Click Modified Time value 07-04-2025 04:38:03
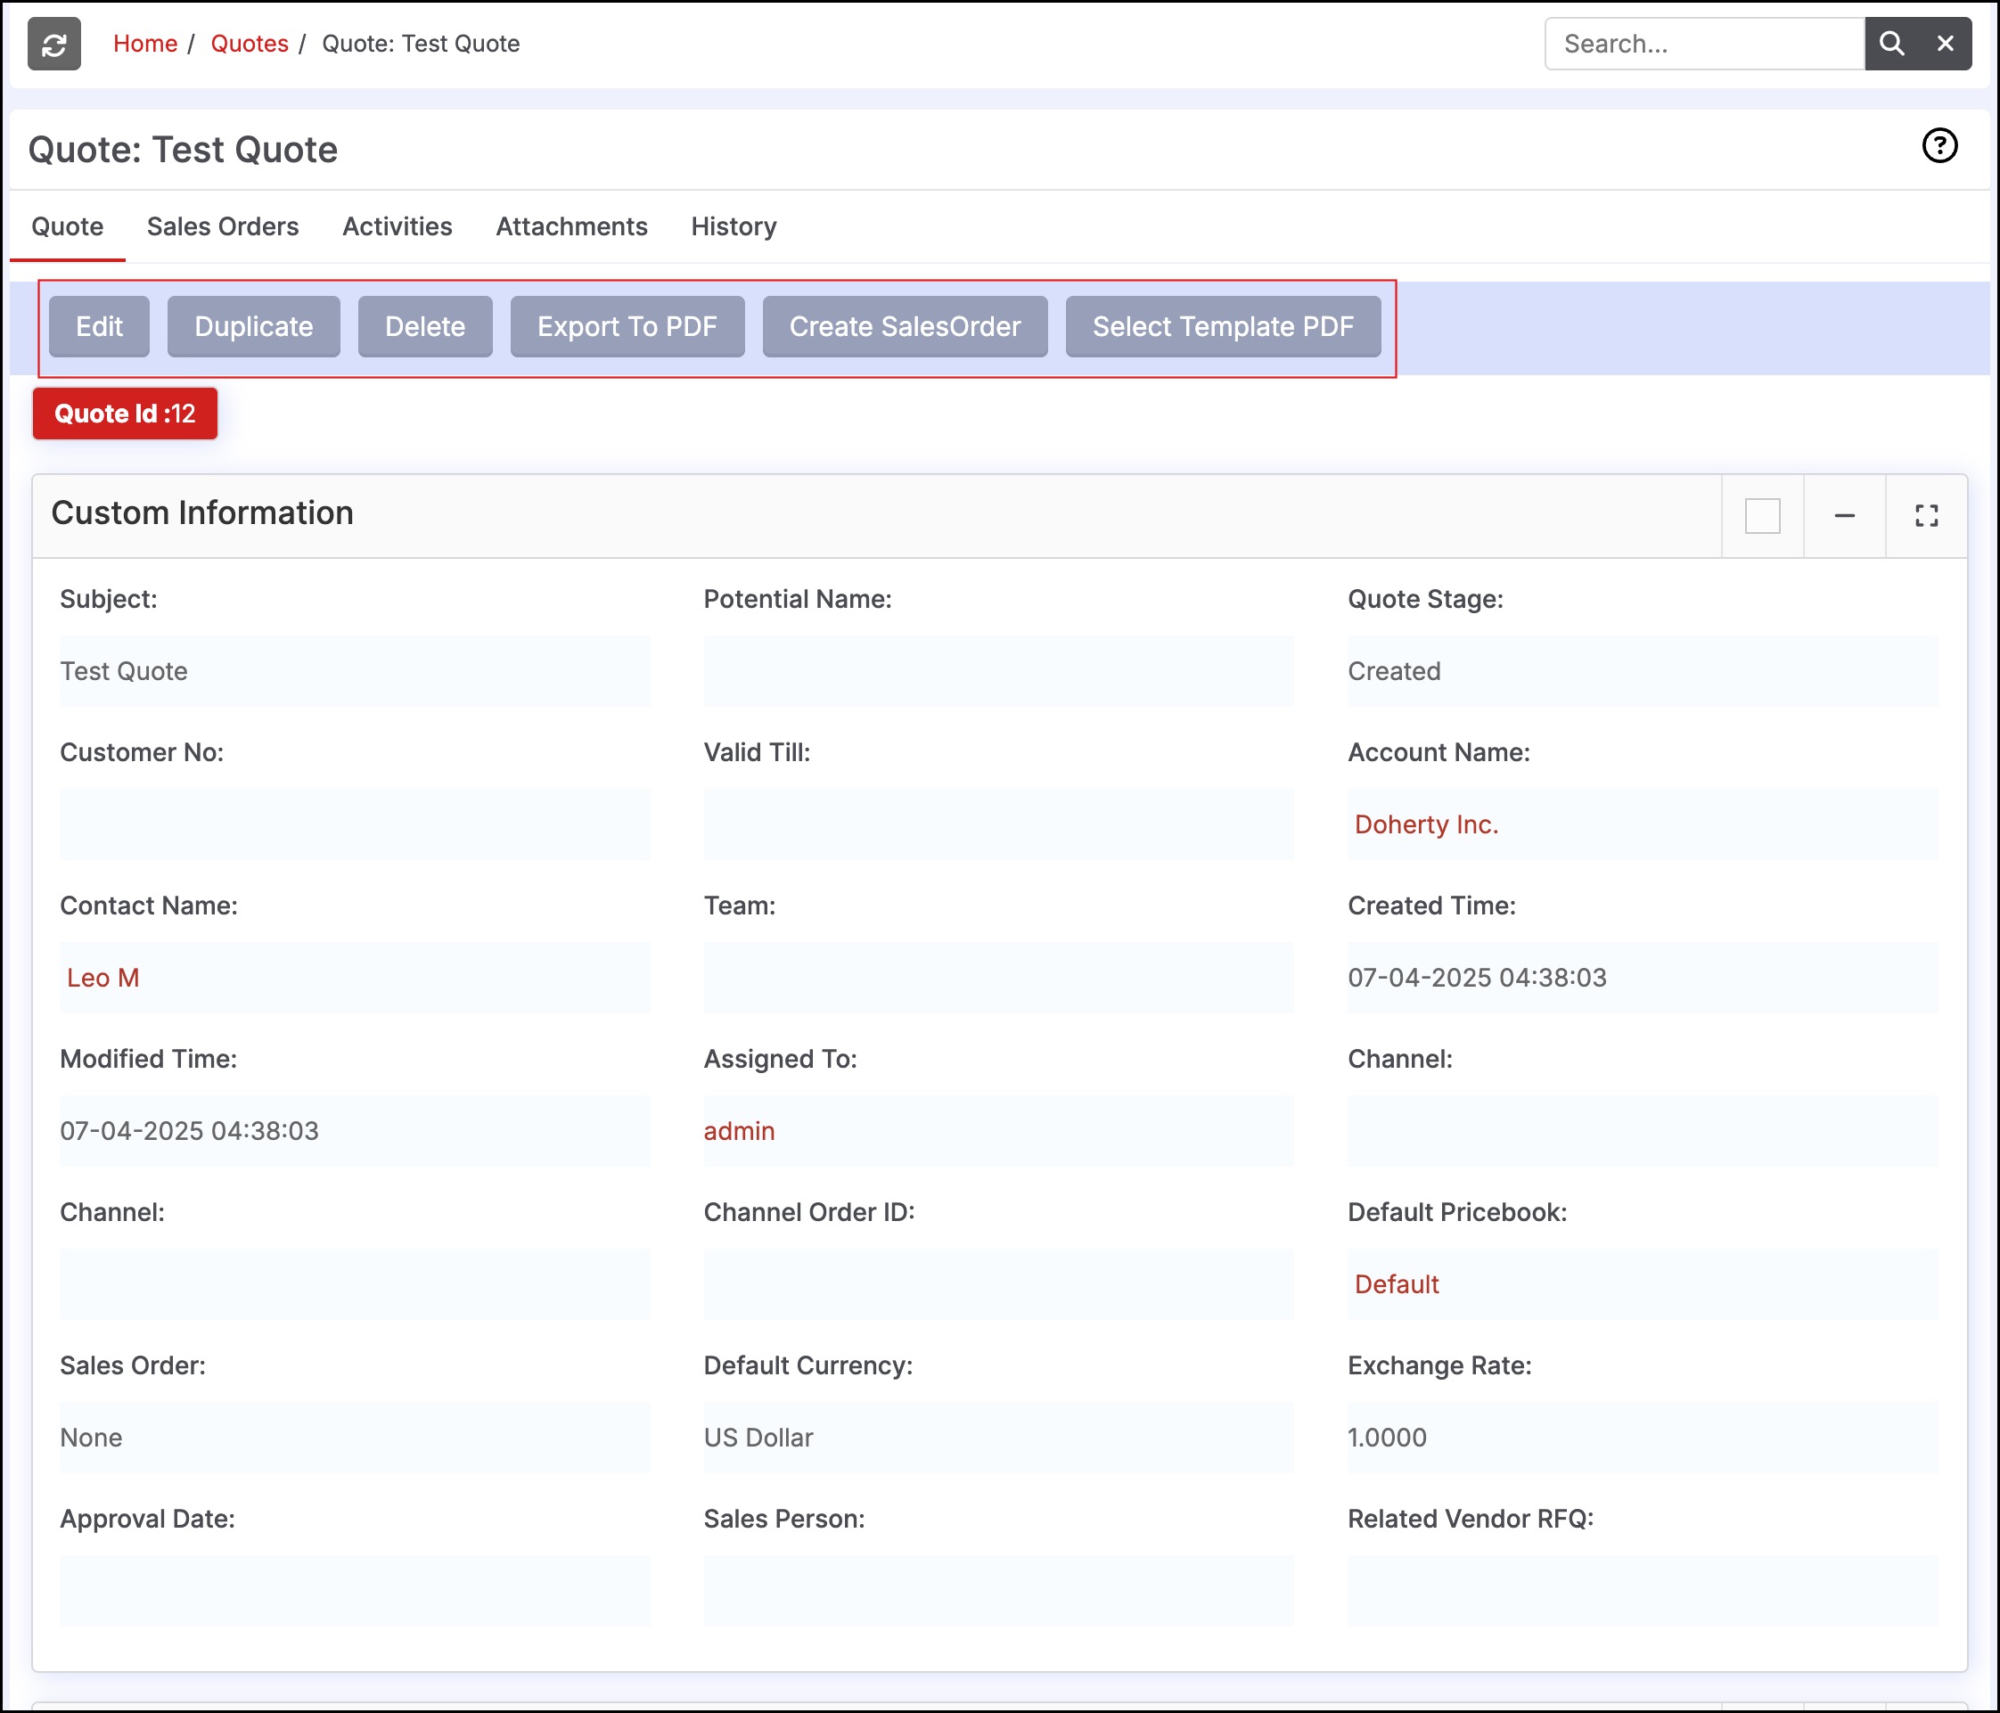The height and width of the screenshot is (1713, 2000). pos(189,1131)
